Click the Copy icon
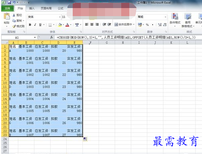The image size is (202, 154). [14, 21]
